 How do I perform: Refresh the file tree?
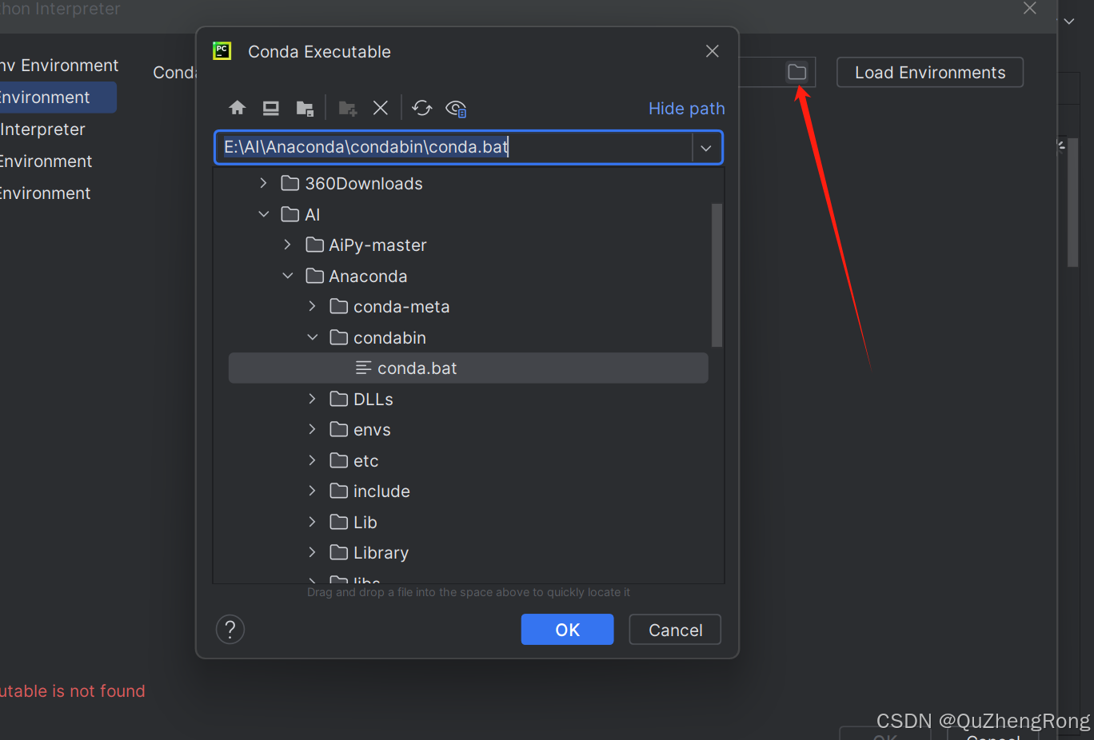[x=422, y=107]
